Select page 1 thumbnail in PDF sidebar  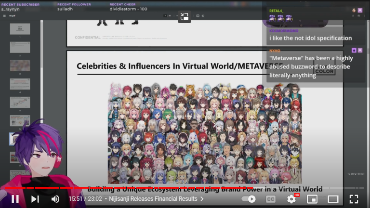(x=20, y=29)
